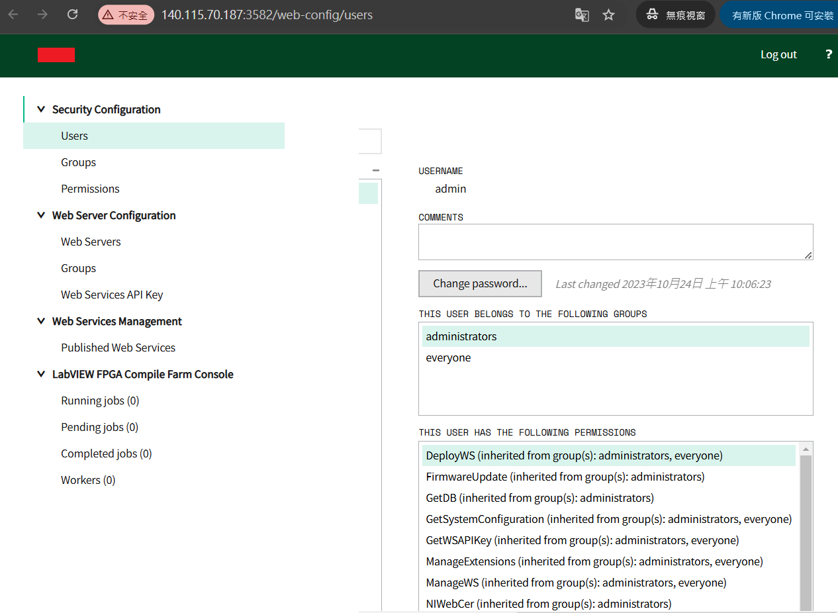Image resolution: width=838 pixels, height=613 pixels.
Task: Click the Web Services Management heading
Action: pyautogui.click(x=117, y=321)
